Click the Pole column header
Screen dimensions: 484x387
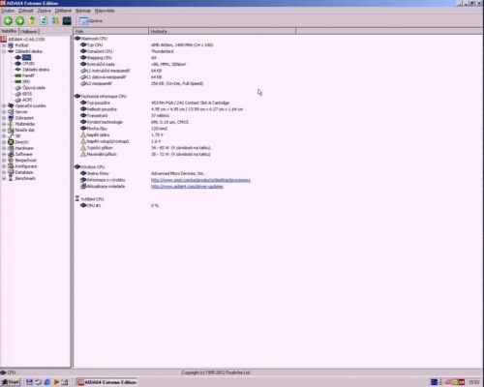tap(111, 31)
